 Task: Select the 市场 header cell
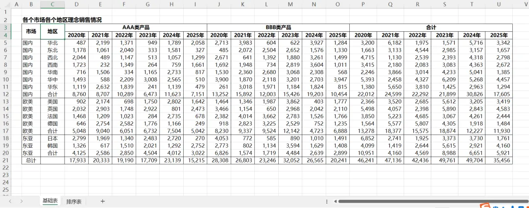tap(31, 31)
